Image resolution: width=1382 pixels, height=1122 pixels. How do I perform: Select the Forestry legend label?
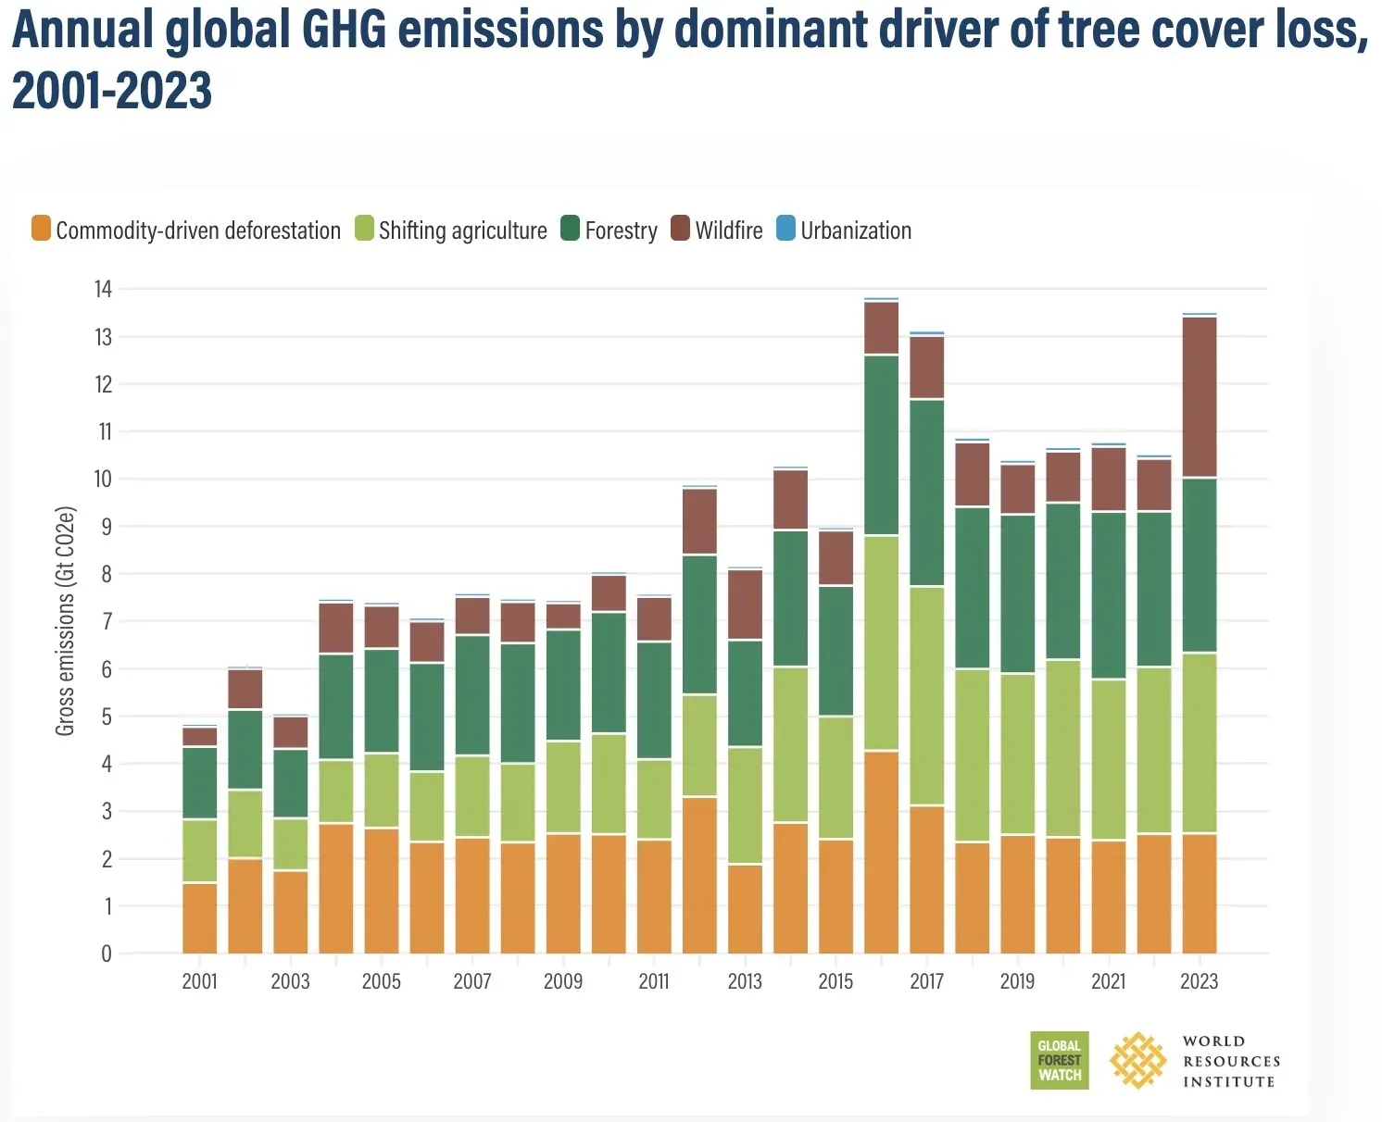622,231
